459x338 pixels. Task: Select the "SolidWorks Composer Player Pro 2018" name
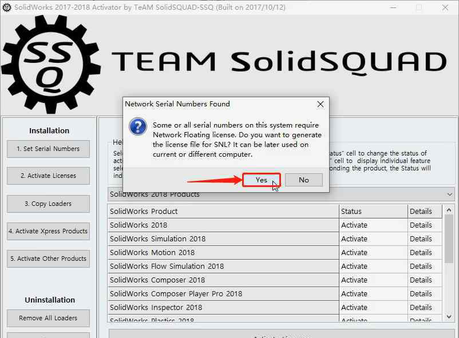tap(223, 294)
